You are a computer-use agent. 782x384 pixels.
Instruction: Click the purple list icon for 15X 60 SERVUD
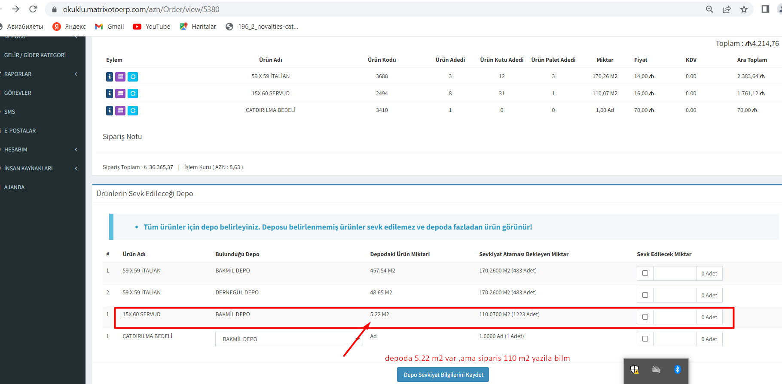[x=121, y=94]
